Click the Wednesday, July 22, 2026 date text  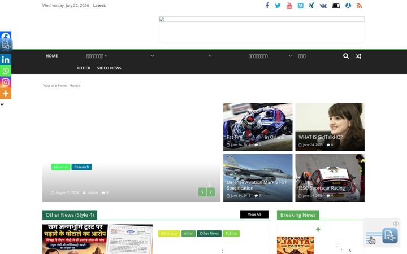click(x=66, y=5)
